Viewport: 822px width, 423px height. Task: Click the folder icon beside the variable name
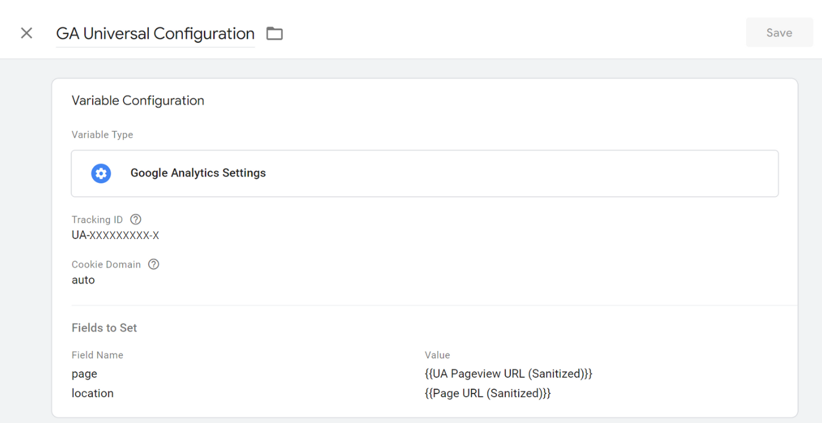coord(274,33)
